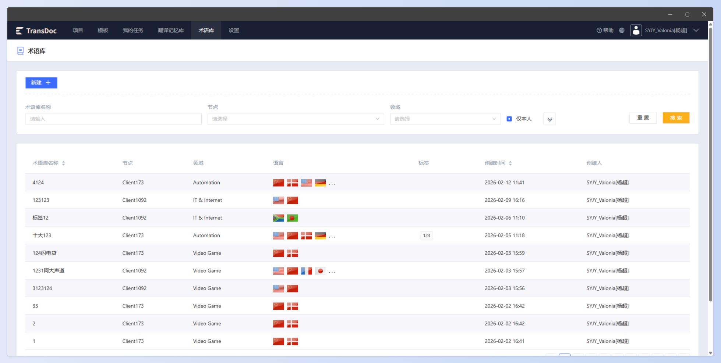Click the Japan flag in row 1231阿大声道
Image resolution: width=721 pixels, height=363 pixels.
pyautogui.click(x=321, y=271)
